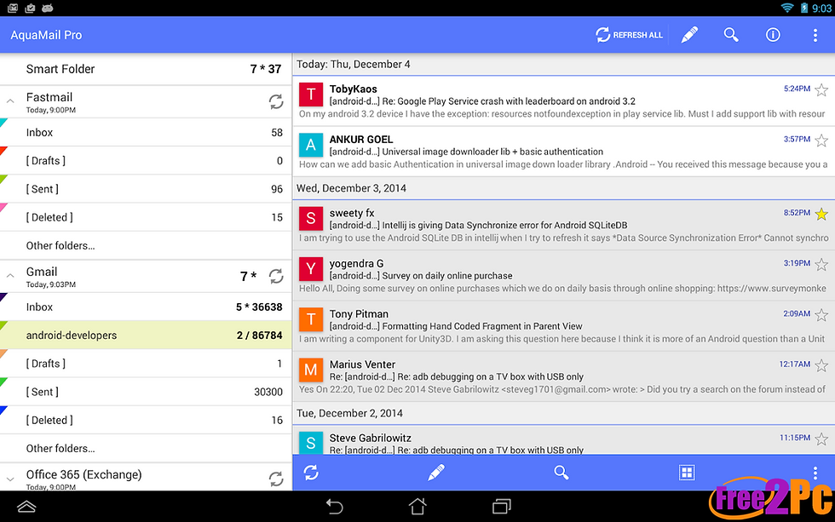Star the ANKUR GOEL message
835x522 pixels.
821,140
